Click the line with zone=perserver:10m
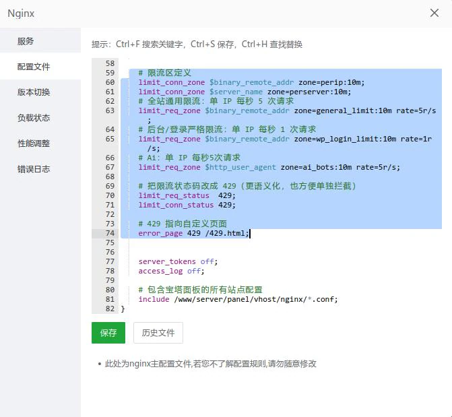The width and height of the screenshot is (452, 417). point(245,92)
